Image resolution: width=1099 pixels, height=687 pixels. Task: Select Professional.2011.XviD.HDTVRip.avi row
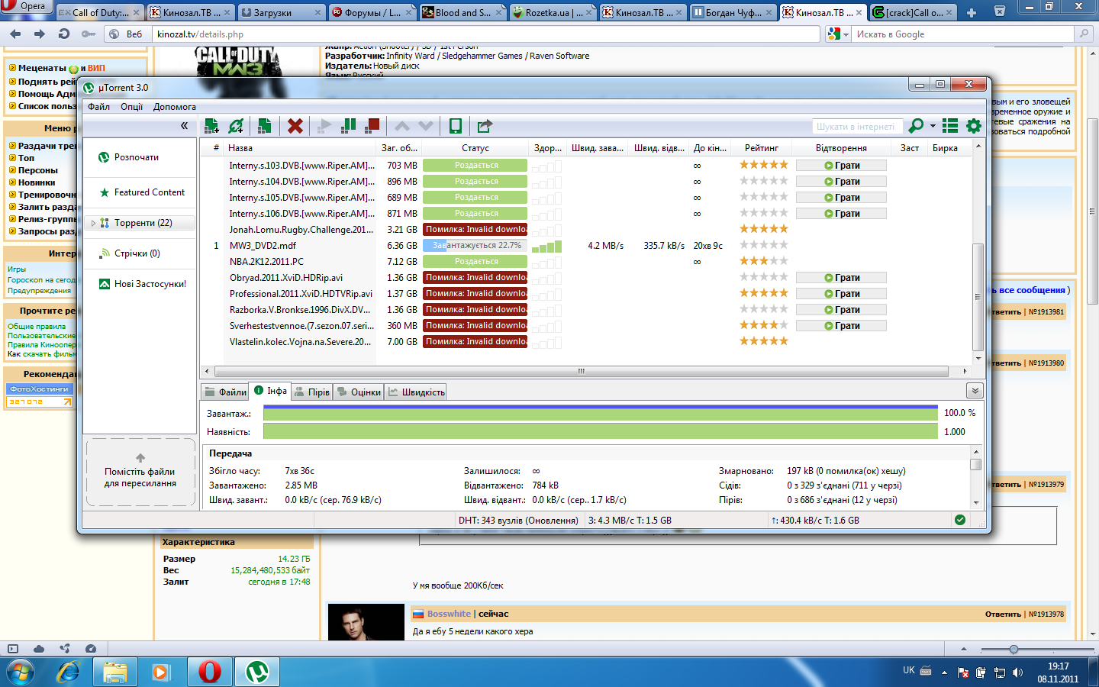585,293
